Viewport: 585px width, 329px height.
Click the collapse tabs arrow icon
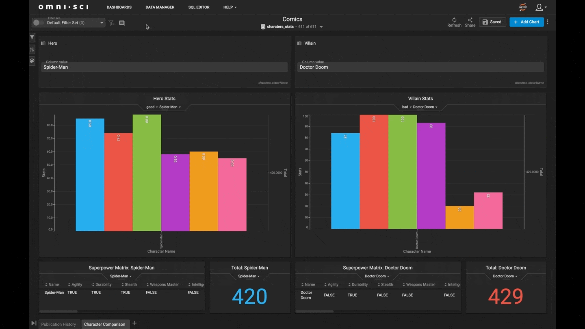(33, 323)
